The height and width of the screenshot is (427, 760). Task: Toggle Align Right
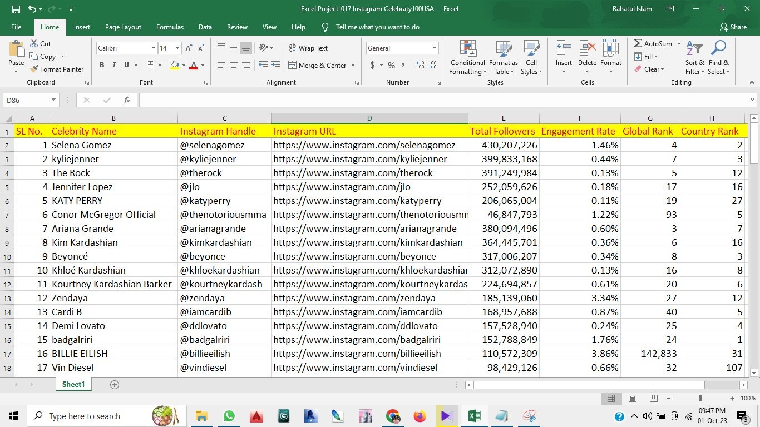click(246, 65)
